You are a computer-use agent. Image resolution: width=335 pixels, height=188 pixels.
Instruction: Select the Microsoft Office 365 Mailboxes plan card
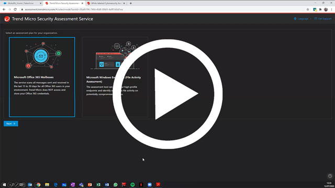pos(42,77)
